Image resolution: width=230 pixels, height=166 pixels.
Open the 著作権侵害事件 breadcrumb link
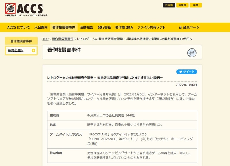point(62,39)
